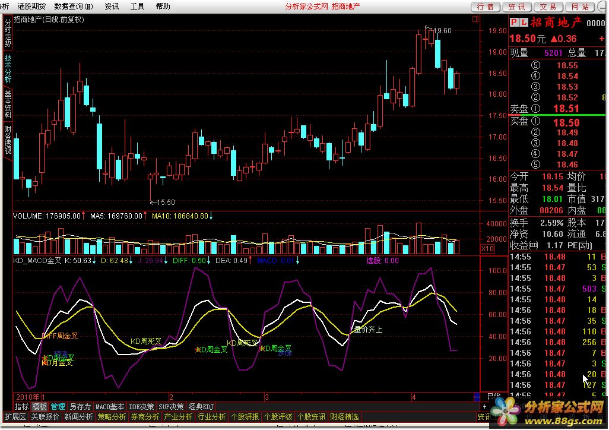Open the 帮助 menu
The height and width of the screenshot is (430, 609).
tap(163, 6)
